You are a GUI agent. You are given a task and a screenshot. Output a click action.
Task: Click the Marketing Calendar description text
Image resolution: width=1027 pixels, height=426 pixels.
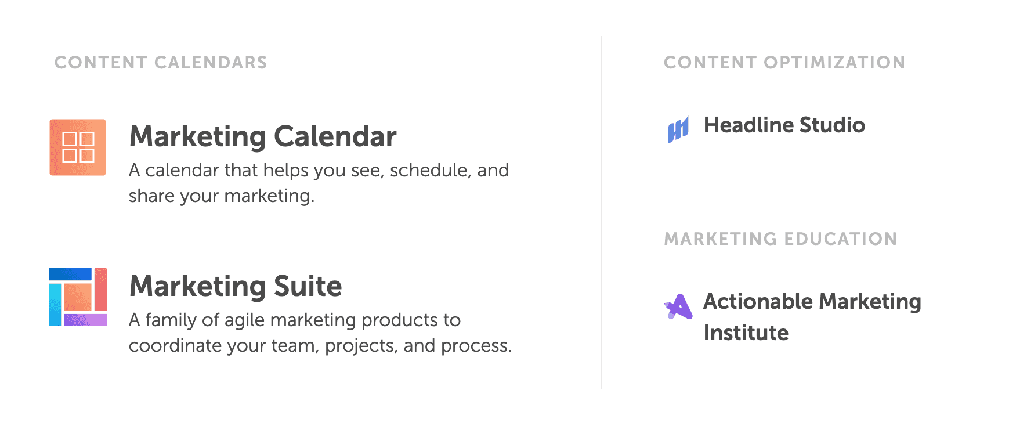click(x=319, y=182)
